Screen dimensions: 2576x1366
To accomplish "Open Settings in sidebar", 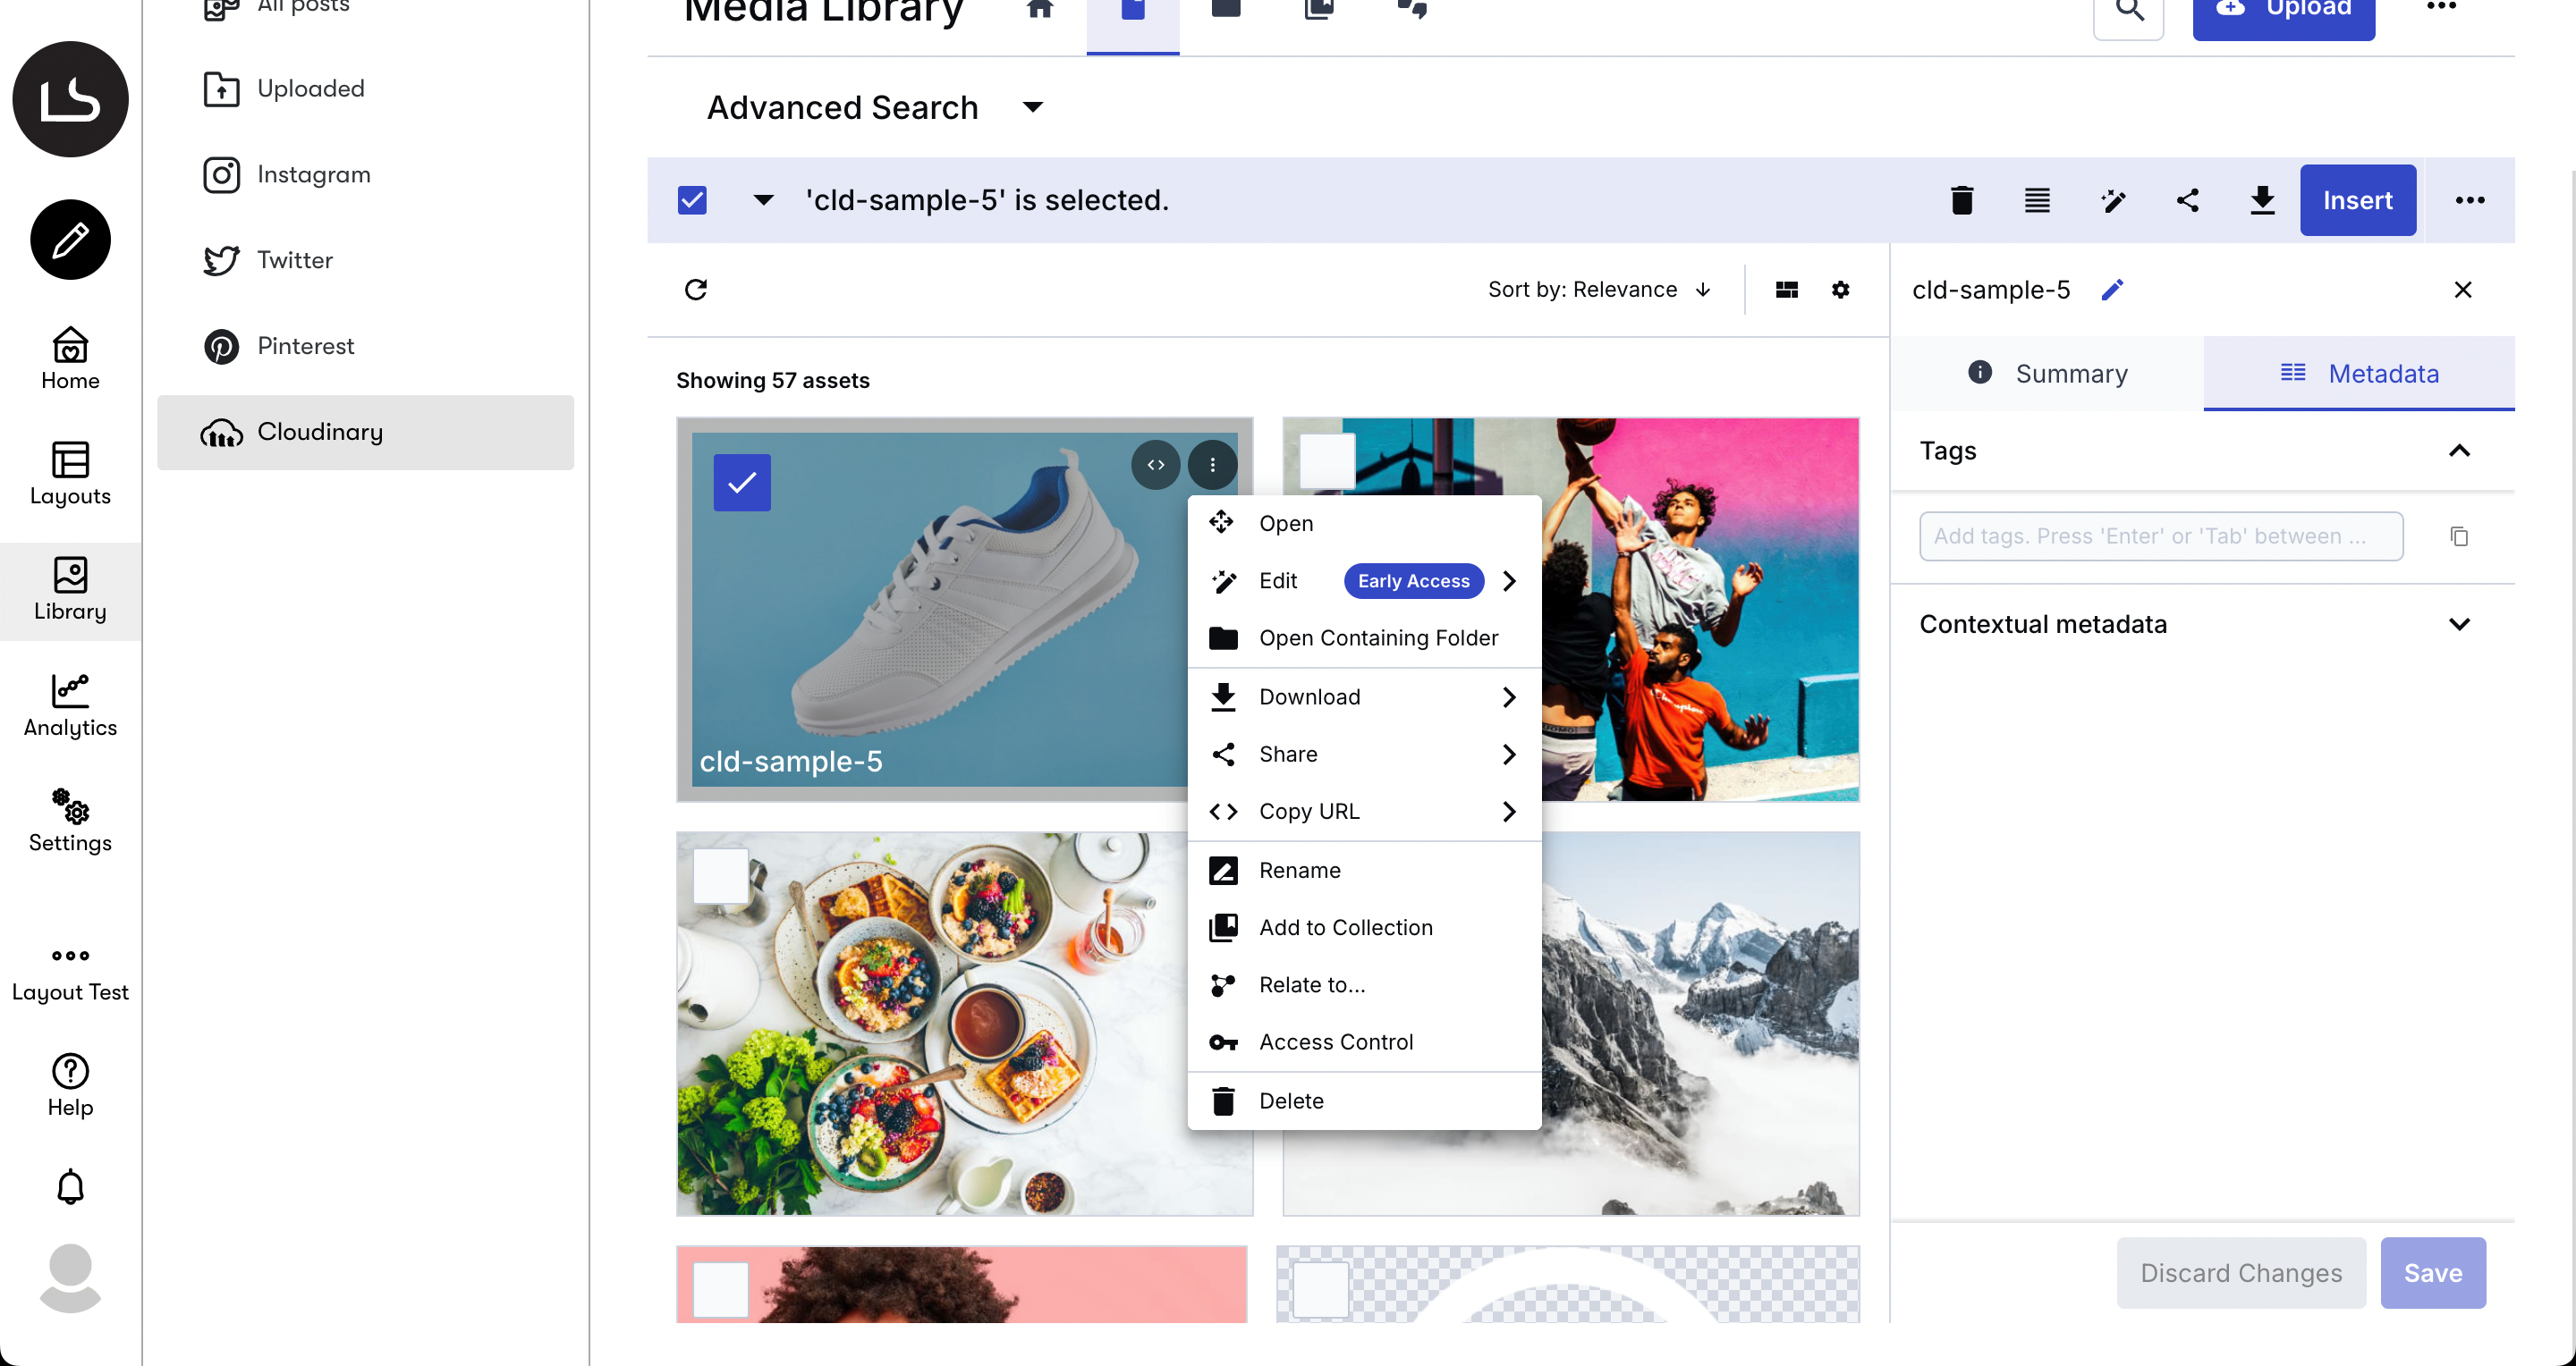I will (x=70, y=821).
